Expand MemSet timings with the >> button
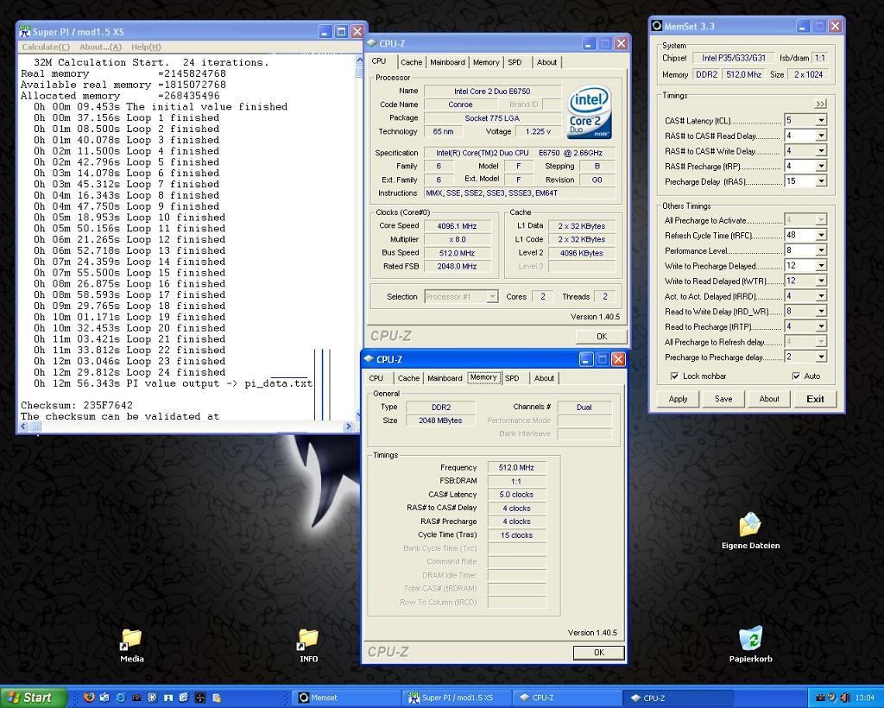The width and height of the screenshot is (884, 708). click(820, 104)
